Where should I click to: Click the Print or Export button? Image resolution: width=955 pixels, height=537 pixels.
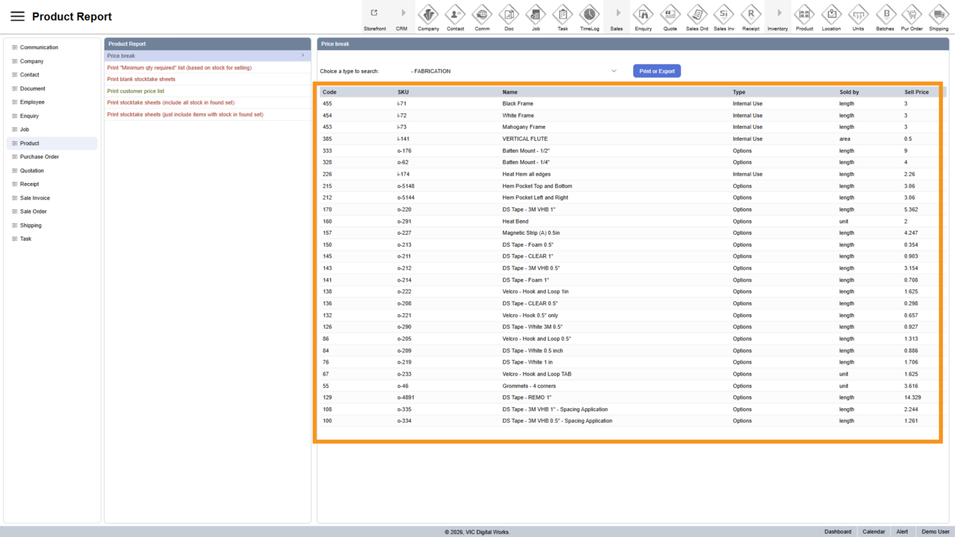coord(657,71)
